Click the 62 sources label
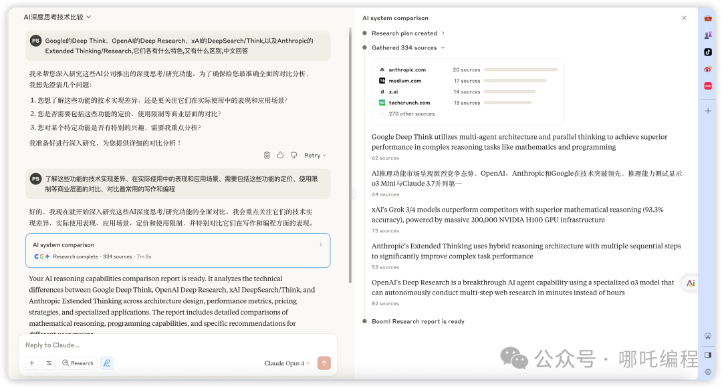 click(x=386, y=158)
